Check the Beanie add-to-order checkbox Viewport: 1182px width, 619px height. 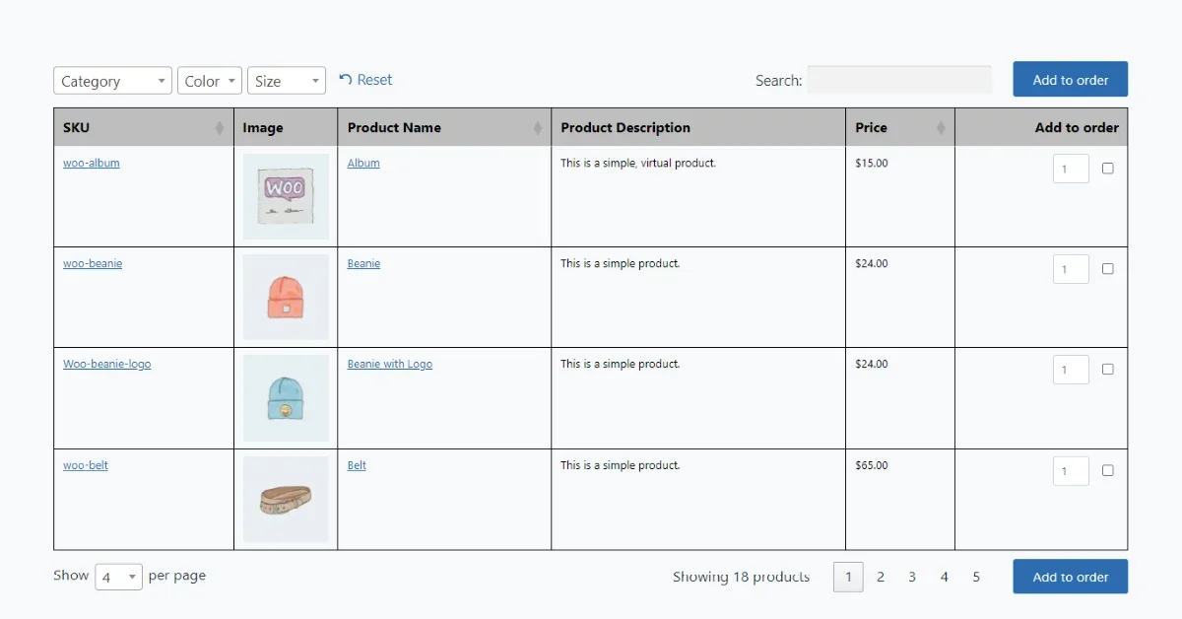point(1107,268)
